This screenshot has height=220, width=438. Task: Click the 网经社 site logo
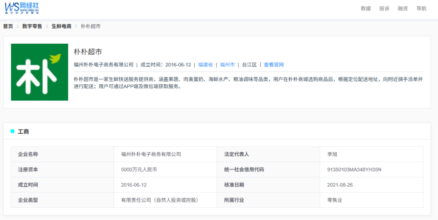point(22,8)
